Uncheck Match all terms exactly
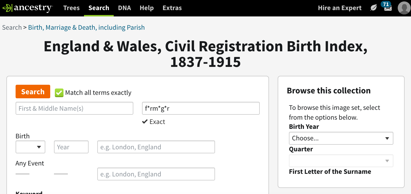 (59, 93)
